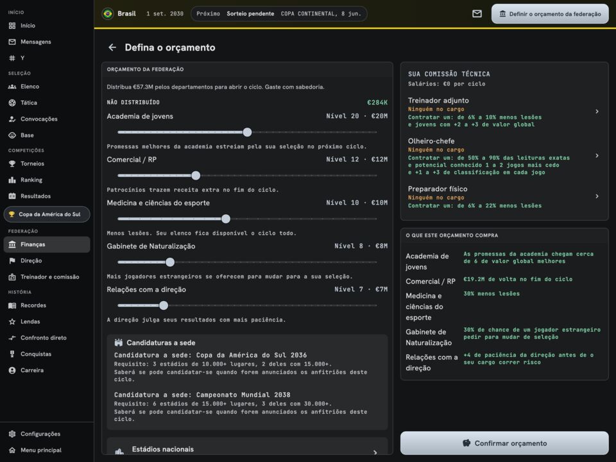Go to Menu principal link
This screenshot has height=462, width=616.
tap(47, 450)
